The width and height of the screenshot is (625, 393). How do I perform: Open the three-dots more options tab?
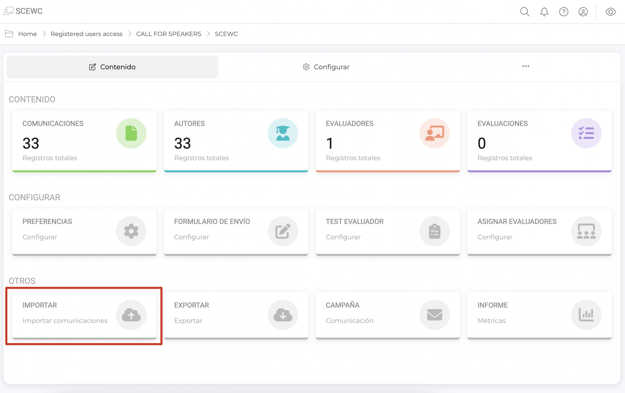[526, 66]
